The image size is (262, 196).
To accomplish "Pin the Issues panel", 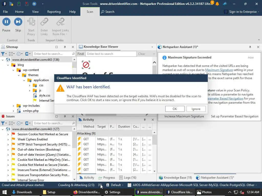I will pyautogui.click(x=65, y=116).
